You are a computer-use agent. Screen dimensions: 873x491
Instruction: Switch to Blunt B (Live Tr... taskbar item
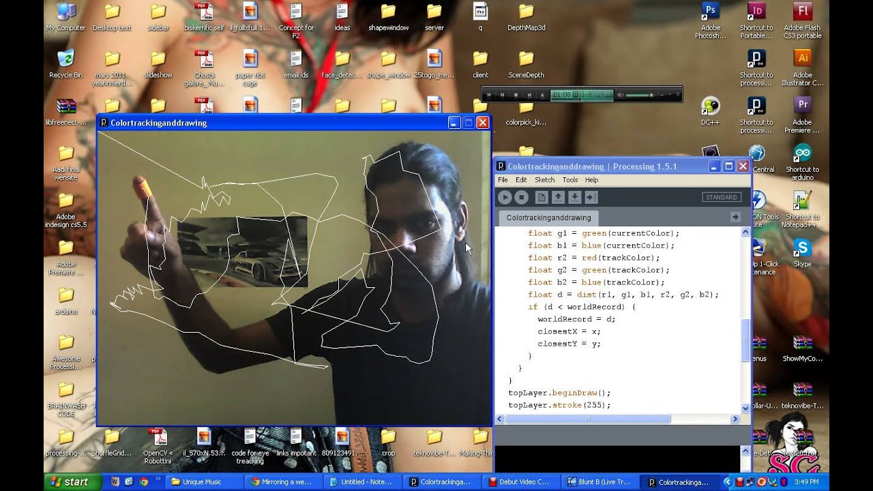coord(600,481)
